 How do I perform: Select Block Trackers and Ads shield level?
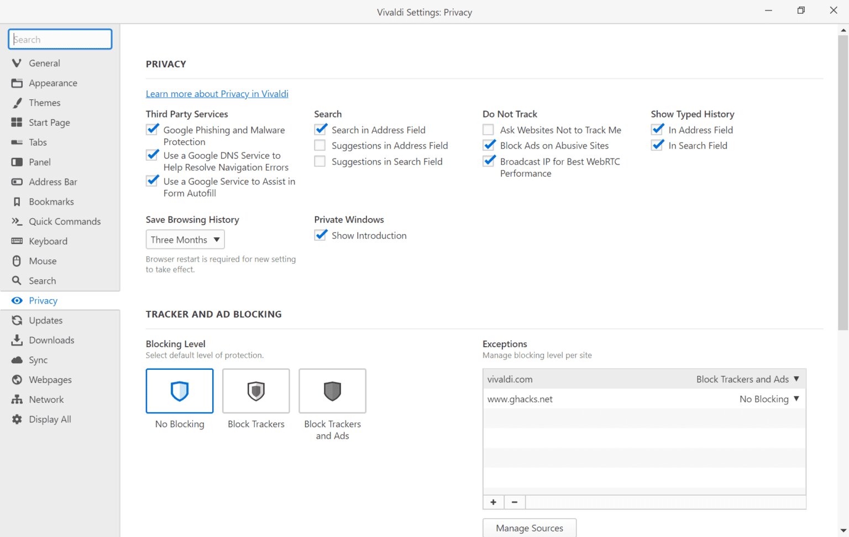(332, 391)
